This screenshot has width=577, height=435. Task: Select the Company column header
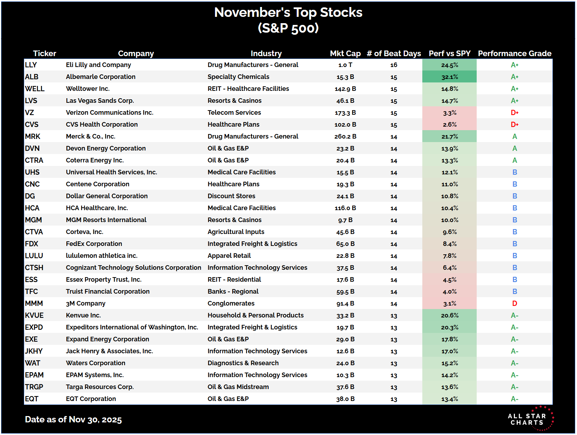[136, 53]
